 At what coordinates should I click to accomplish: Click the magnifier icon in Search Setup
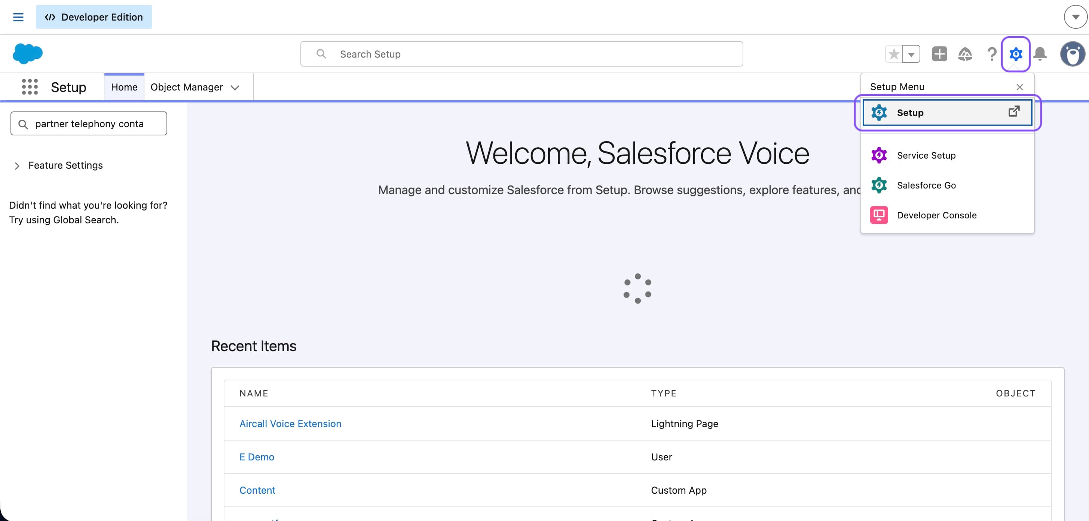(321, 53)
